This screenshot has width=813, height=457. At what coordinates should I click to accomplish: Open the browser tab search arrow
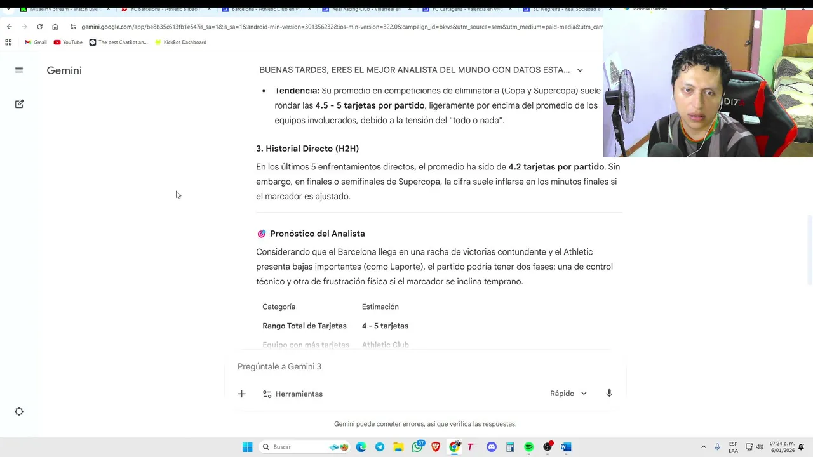coord(8,9)
